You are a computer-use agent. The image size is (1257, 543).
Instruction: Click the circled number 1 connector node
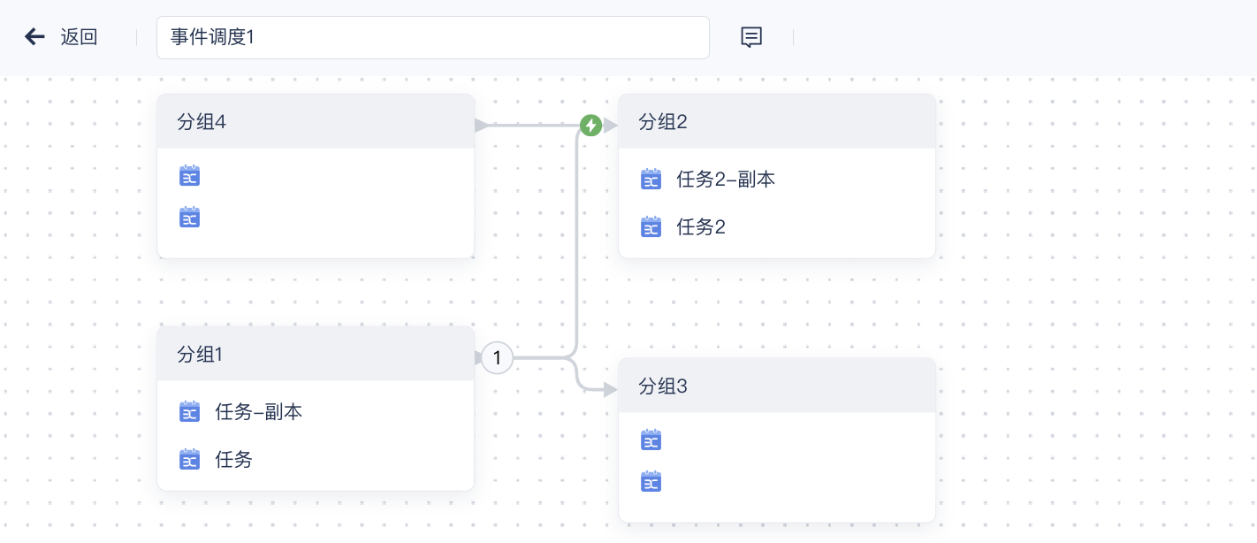click(x=497, y=358)
